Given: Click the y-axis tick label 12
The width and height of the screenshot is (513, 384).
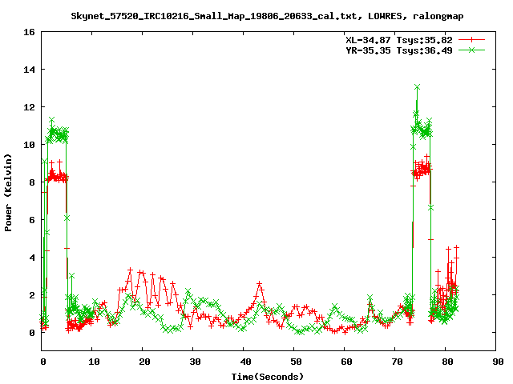Looking at the screenshot, I should (x=29, y=107).
